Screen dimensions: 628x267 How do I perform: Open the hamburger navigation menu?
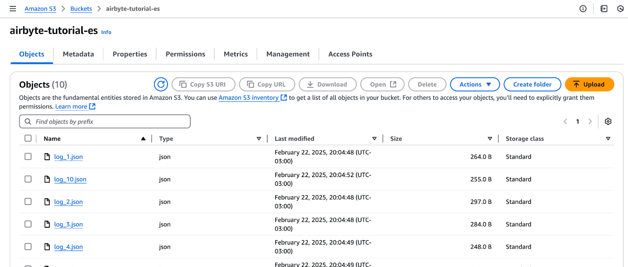(x=13, y=9)
